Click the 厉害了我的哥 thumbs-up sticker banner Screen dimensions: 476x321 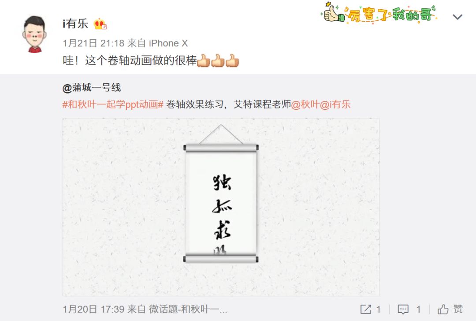[380, 13]
